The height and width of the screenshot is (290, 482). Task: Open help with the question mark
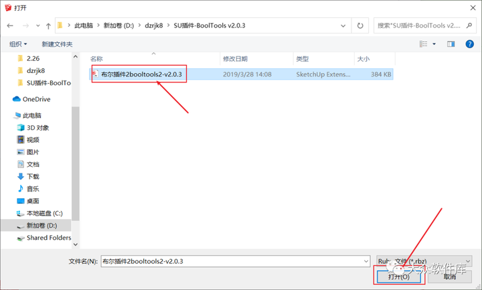[x=469, y=44]
